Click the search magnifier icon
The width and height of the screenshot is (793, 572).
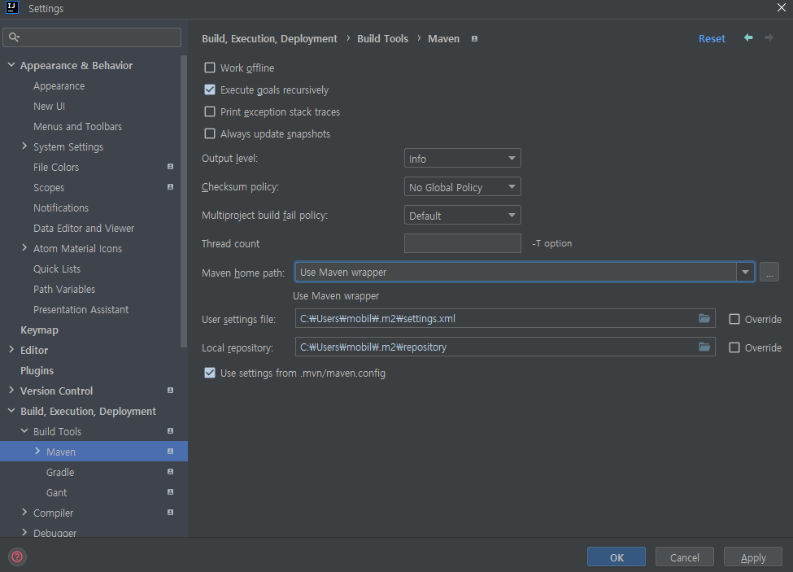click(x=15, y=37)
